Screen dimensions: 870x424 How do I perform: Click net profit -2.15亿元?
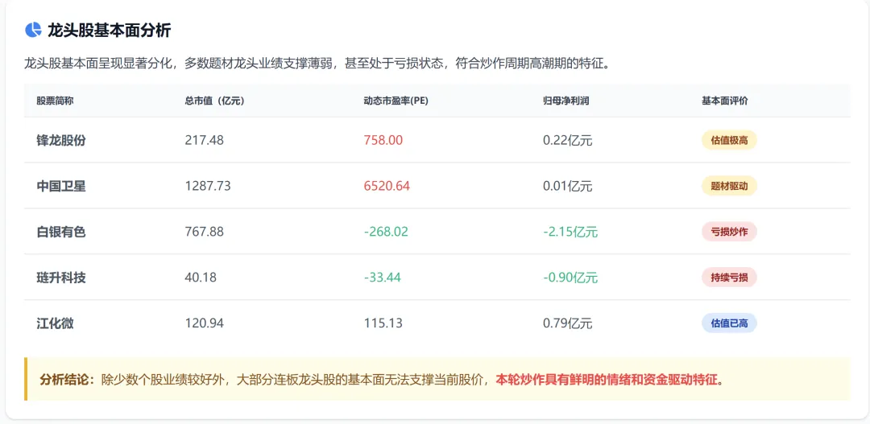(x=570, y=232)
